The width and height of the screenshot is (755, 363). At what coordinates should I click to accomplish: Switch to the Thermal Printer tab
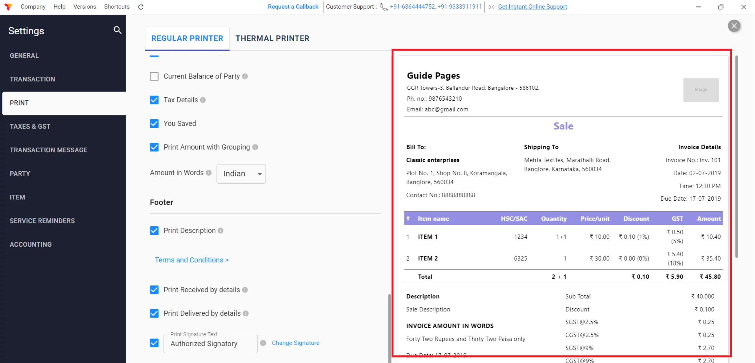pyautogui.click(x=272, y=38)
